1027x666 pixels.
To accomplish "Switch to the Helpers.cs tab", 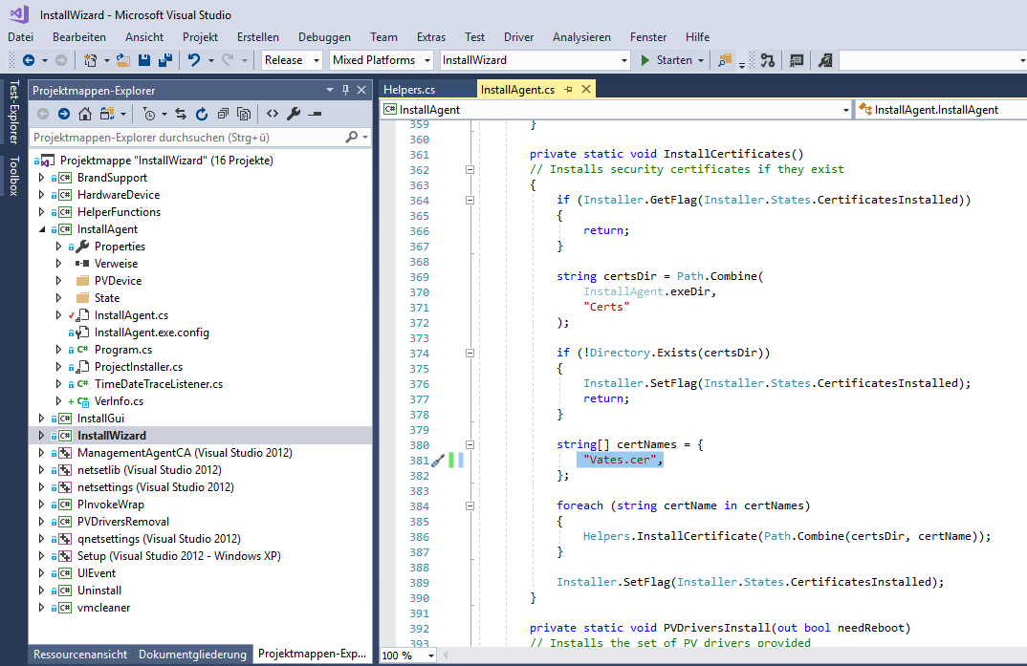I will [x=409, y=90].
